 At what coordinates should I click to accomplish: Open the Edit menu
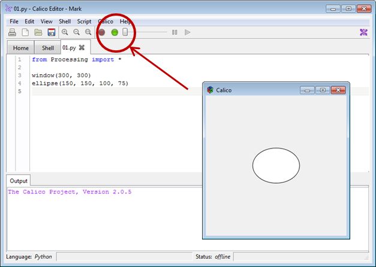pyautogui.click(x=29, y=22)
